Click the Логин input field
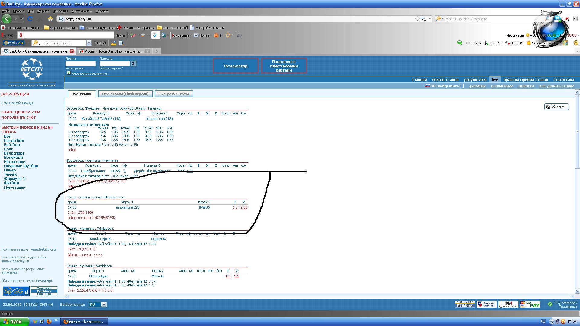 80,64
